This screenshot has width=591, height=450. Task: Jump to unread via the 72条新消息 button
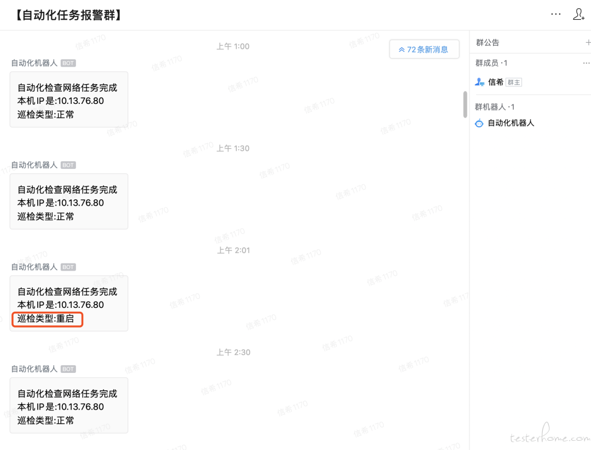(424, 49)
